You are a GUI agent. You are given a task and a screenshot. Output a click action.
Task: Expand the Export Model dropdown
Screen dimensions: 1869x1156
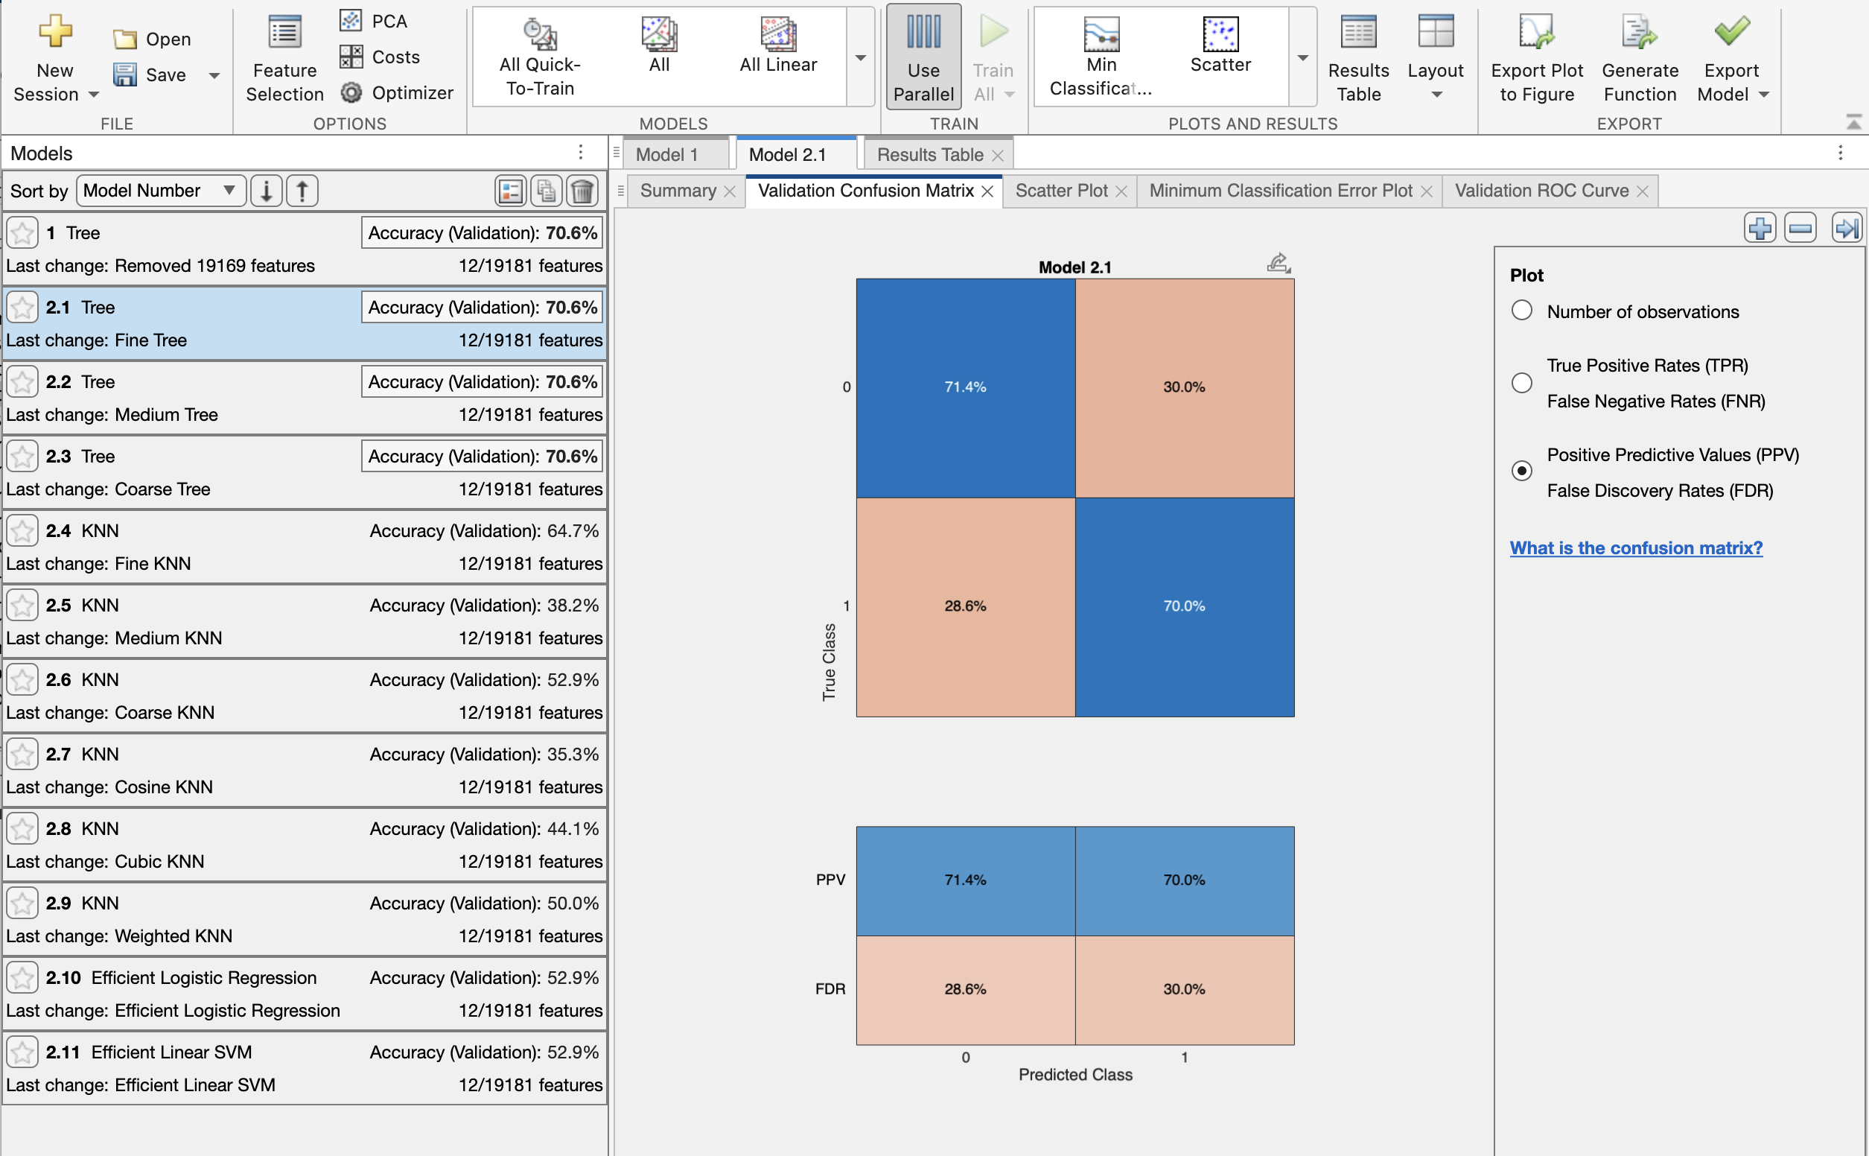point(1764,95)
